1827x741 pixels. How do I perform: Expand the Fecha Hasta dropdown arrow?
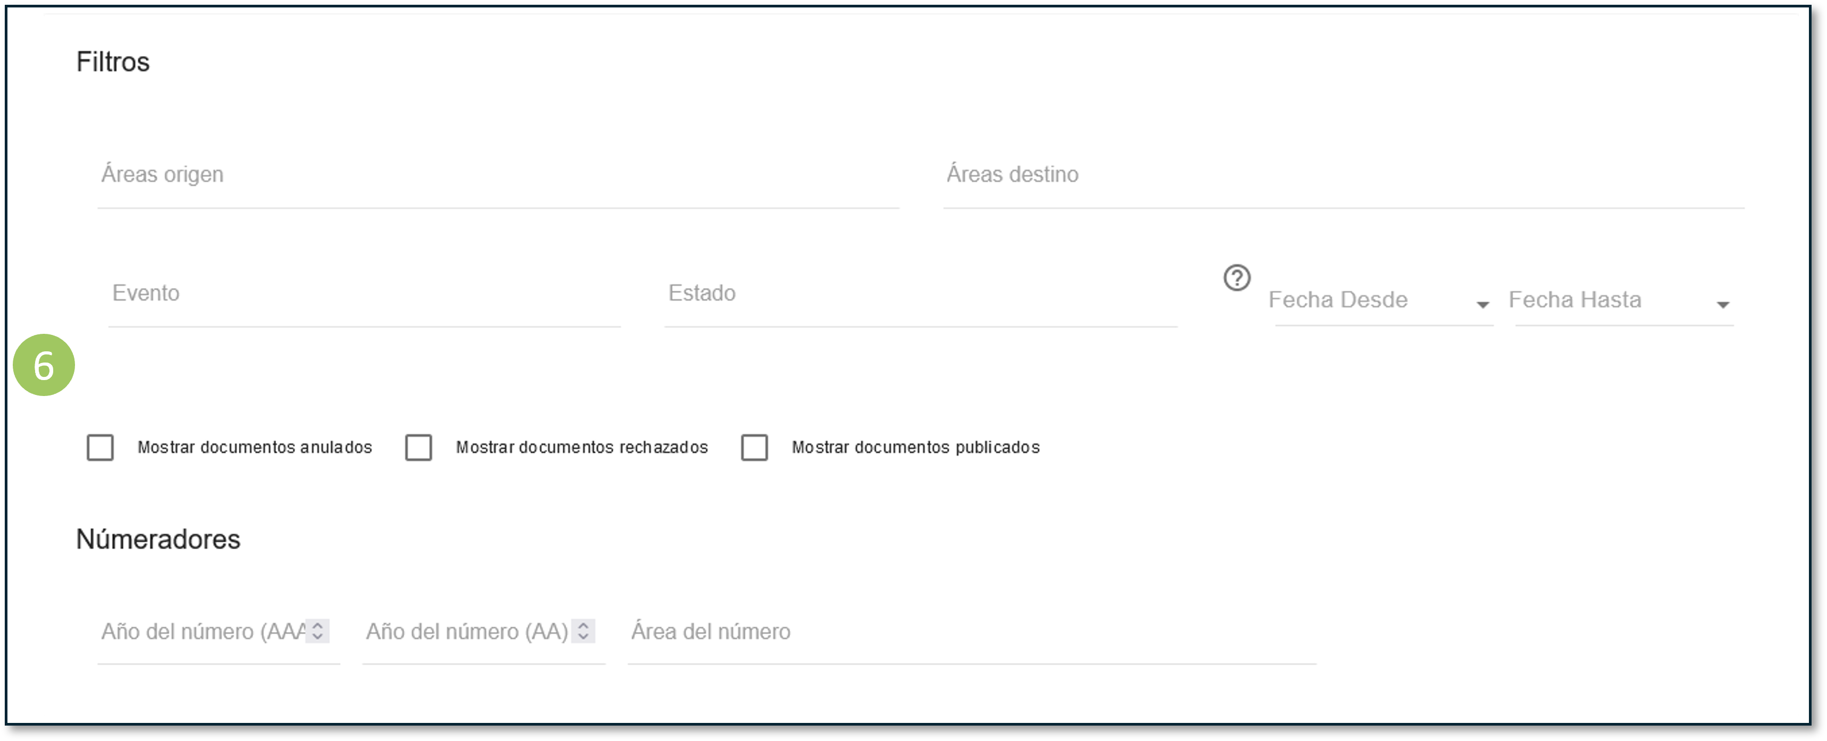pyautogui.click(x=1723, y=305)
